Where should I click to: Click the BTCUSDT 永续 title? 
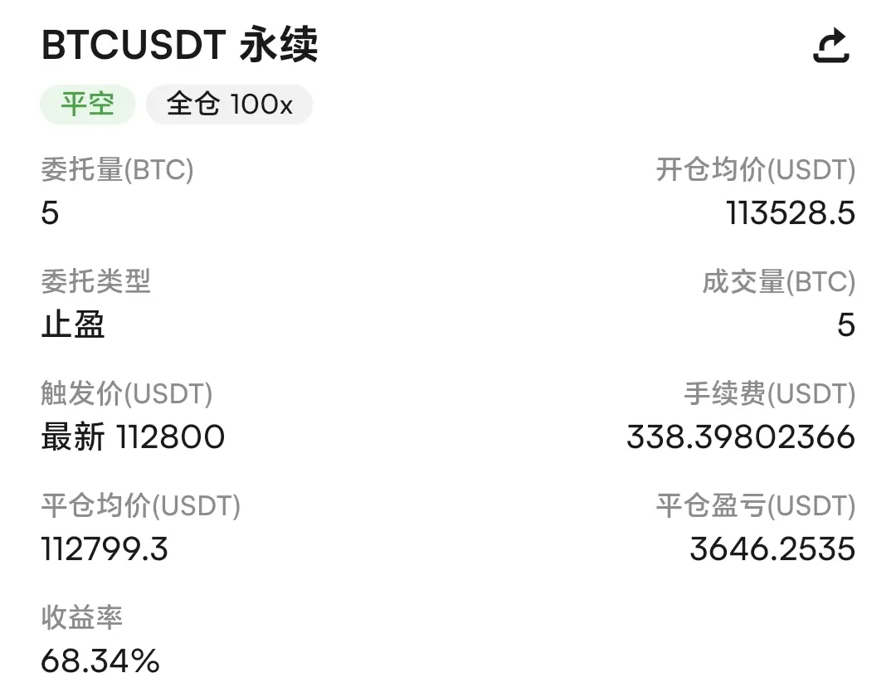click(179, 45)
